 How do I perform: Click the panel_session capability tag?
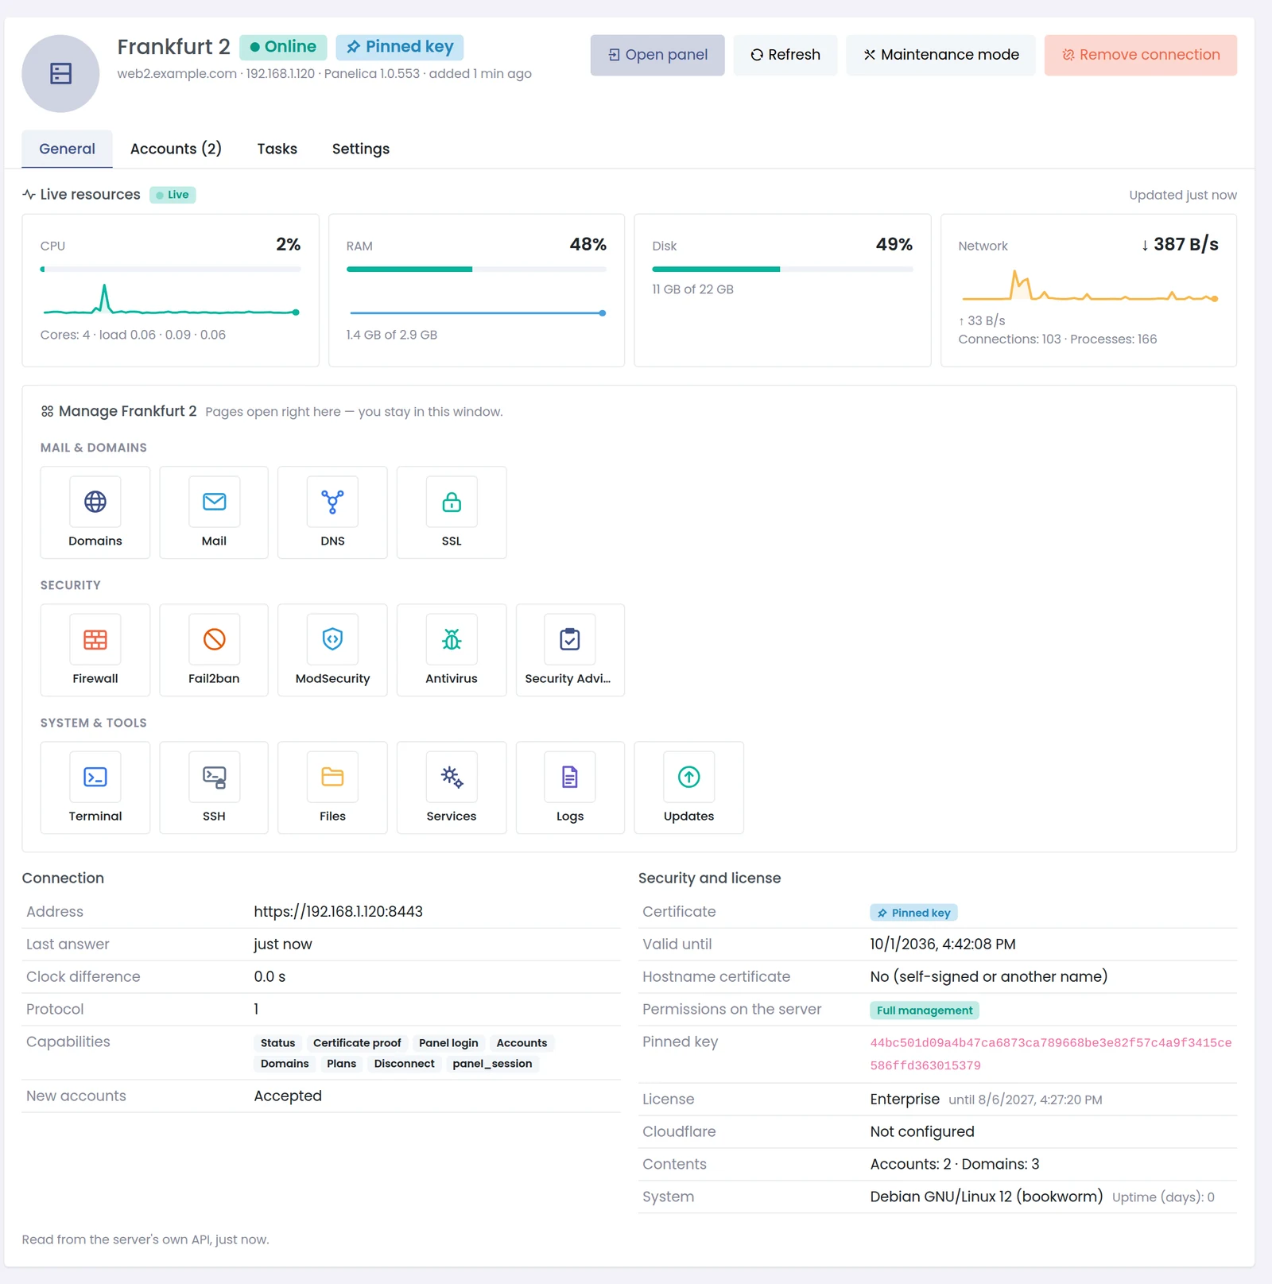coord(492,1064)
